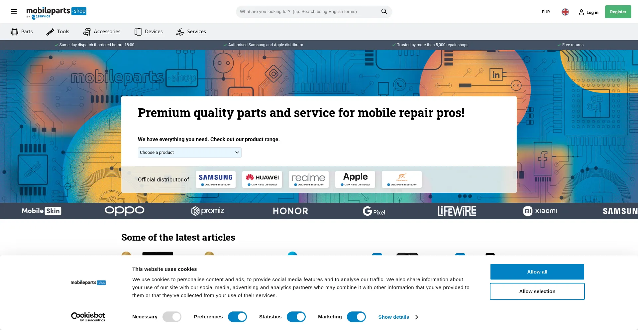
Task: Click mobileparts.shop logo in cookie banner
Action: tap(88, 282)
